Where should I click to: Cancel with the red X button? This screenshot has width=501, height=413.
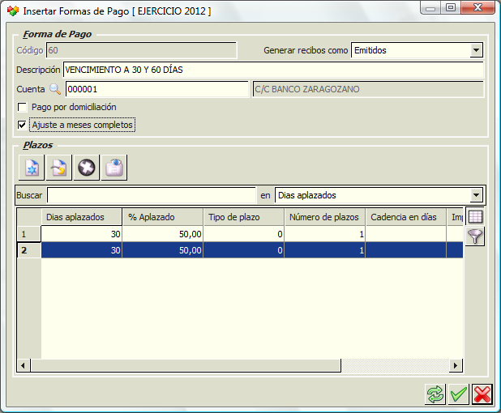point(482,394)
